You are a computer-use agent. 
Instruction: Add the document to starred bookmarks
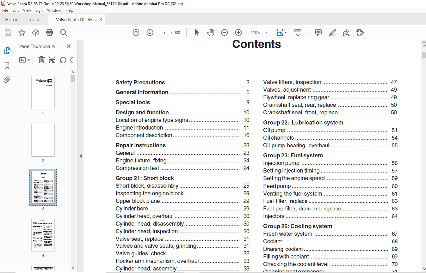(x=22, y=33)
